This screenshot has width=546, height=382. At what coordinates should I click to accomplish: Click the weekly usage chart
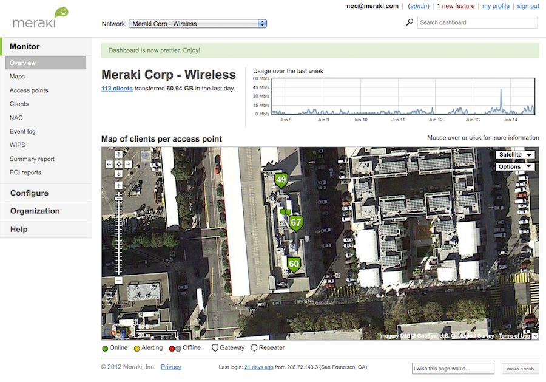pos(403,96)
